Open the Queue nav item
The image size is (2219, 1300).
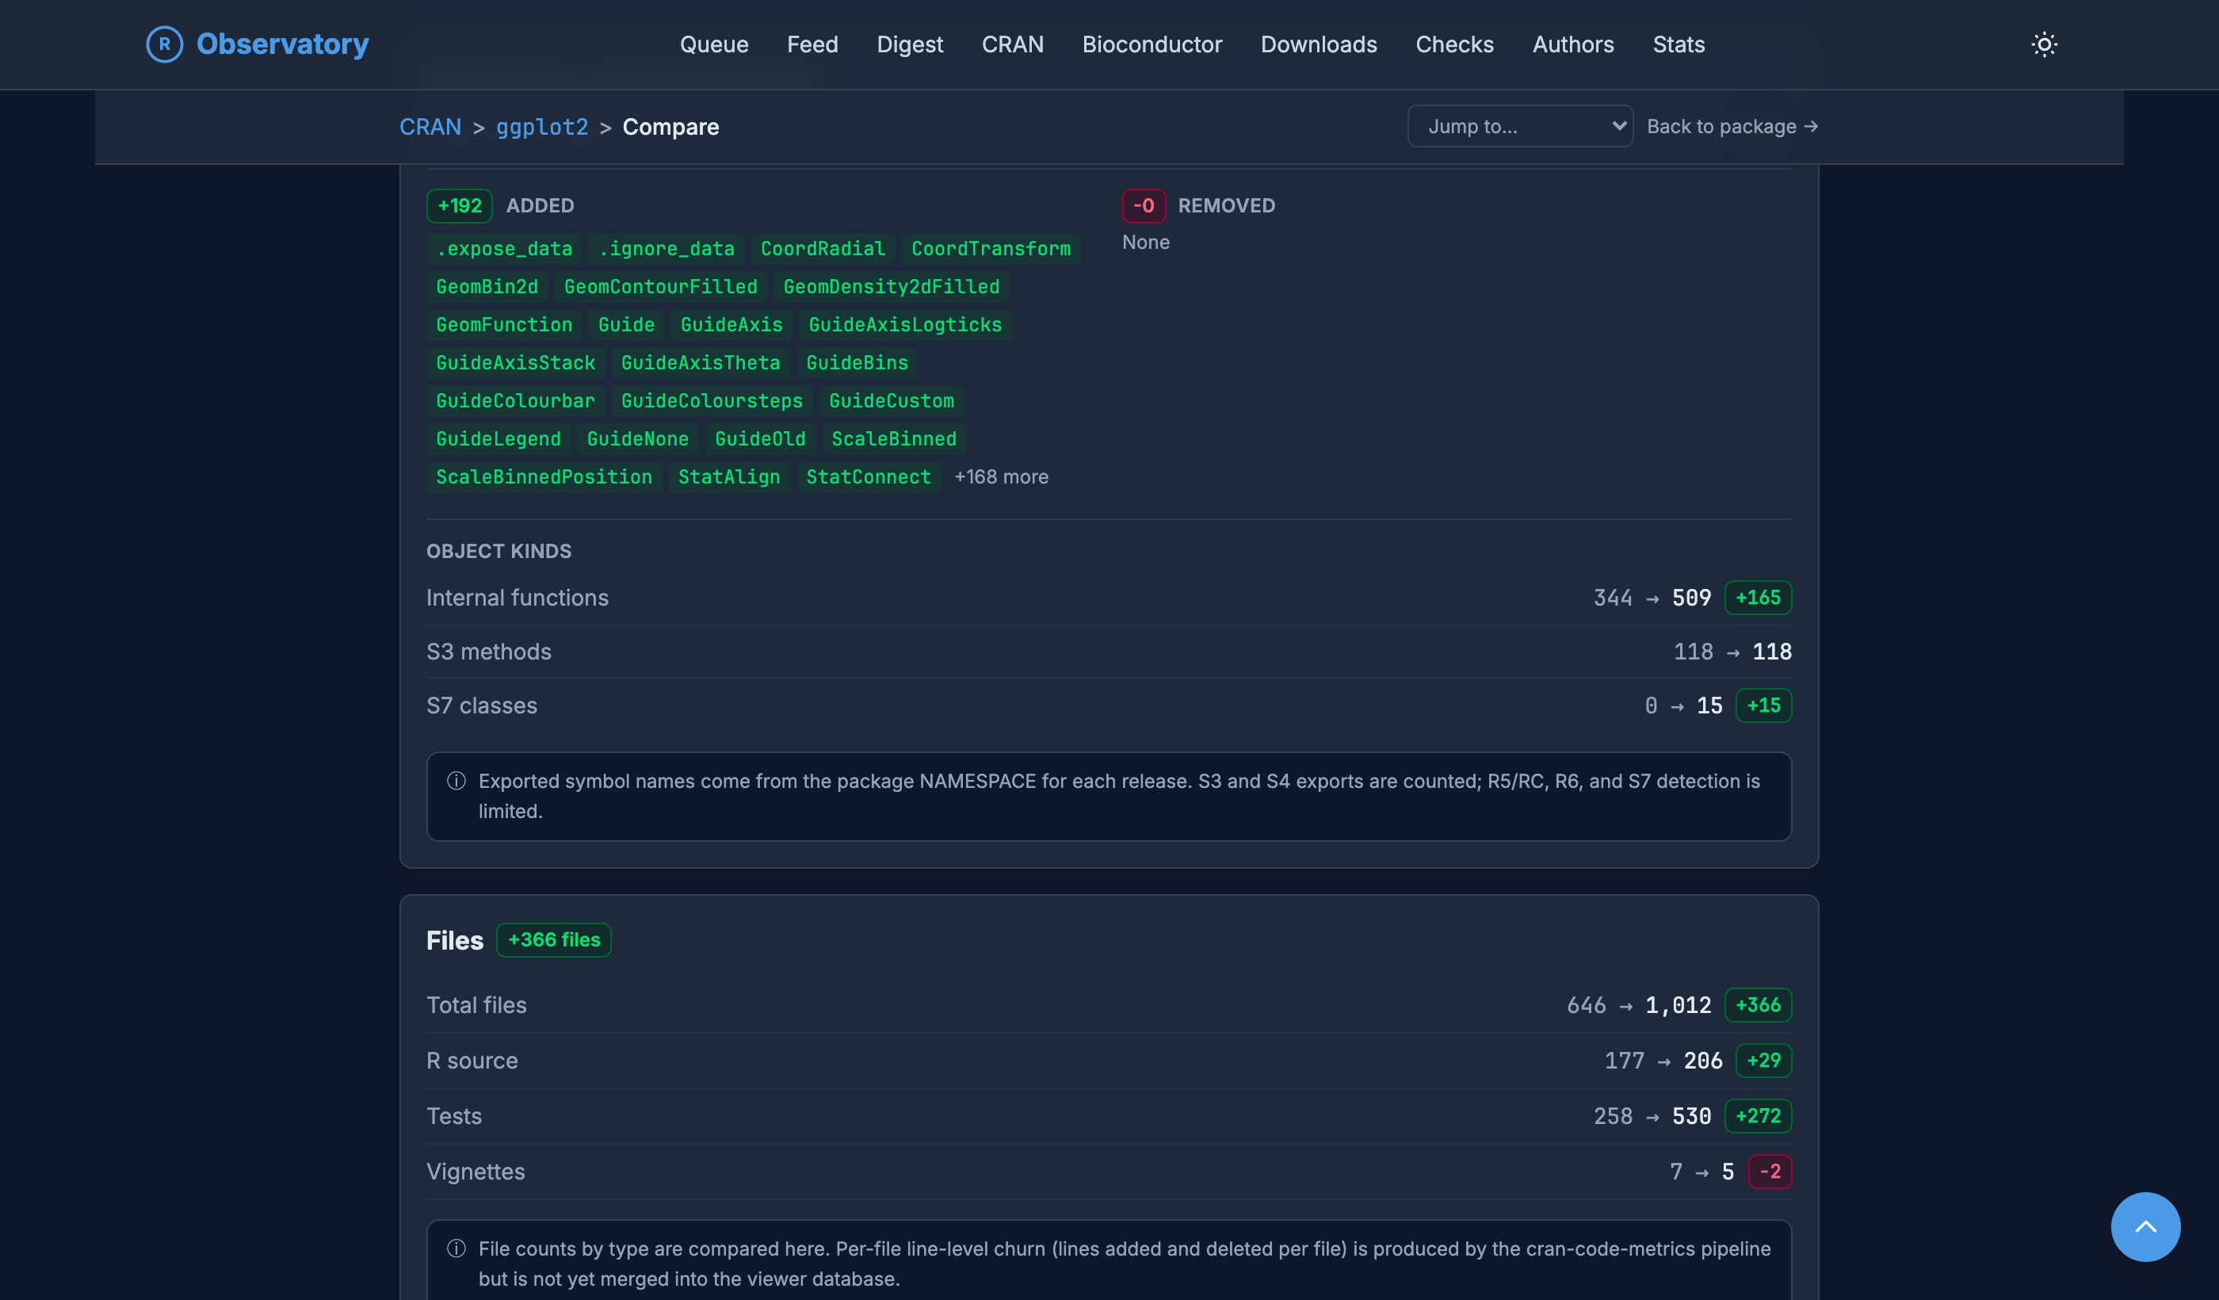714,44
